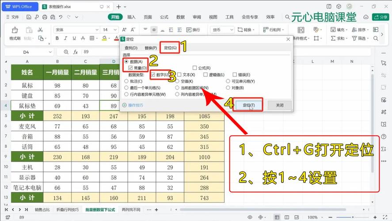Click the 关闭 button in dialog
This screenshot has width=392, height=221.
point(279,105)
